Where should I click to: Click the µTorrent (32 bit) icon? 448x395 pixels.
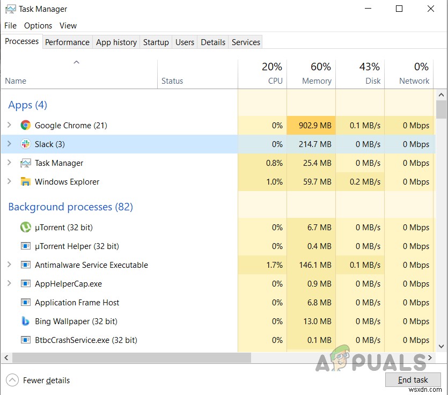pyautogui.click(x=25, y=227)
